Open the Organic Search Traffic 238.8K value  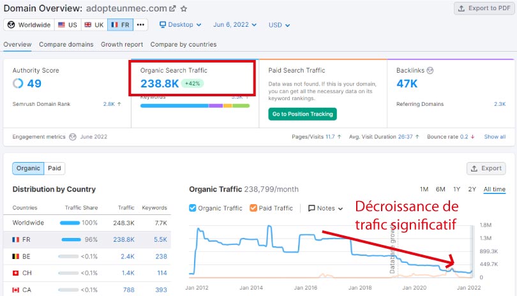[160, 84]
